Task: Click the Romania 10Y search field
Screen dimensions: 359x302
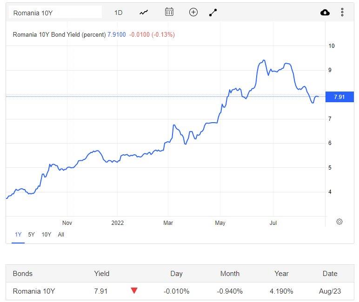Action: [55, 13]
